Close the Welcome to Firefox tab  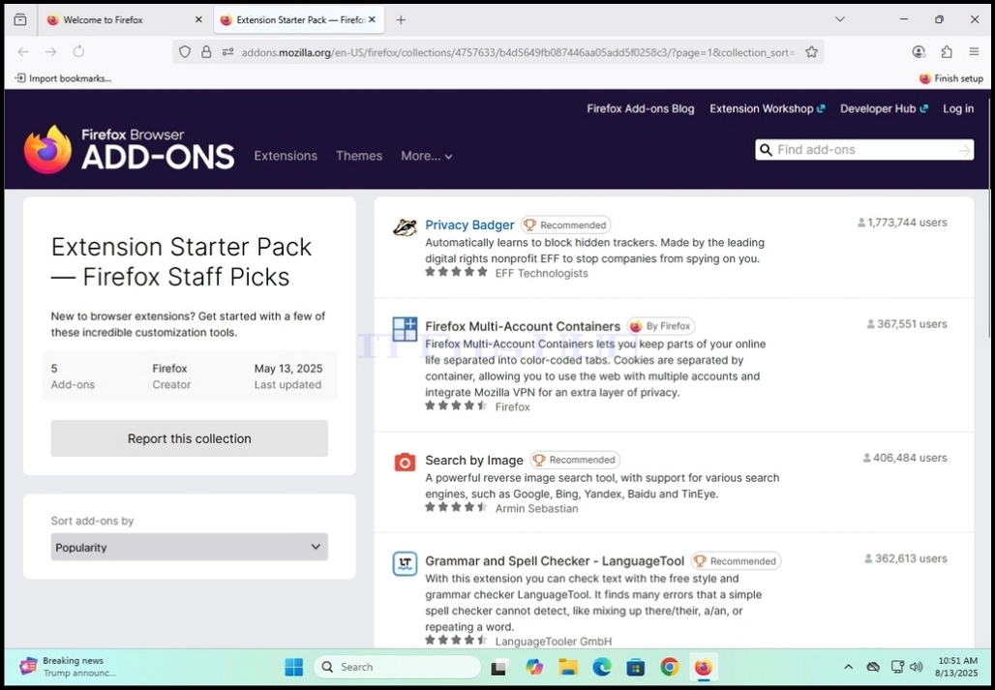[198, 19]
